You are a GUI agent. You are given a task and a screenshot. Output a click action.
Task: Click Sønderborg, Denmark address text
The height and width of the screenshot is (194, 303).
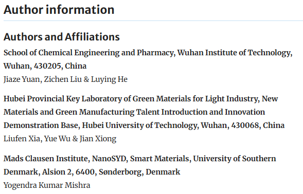[x=139, y=172]
